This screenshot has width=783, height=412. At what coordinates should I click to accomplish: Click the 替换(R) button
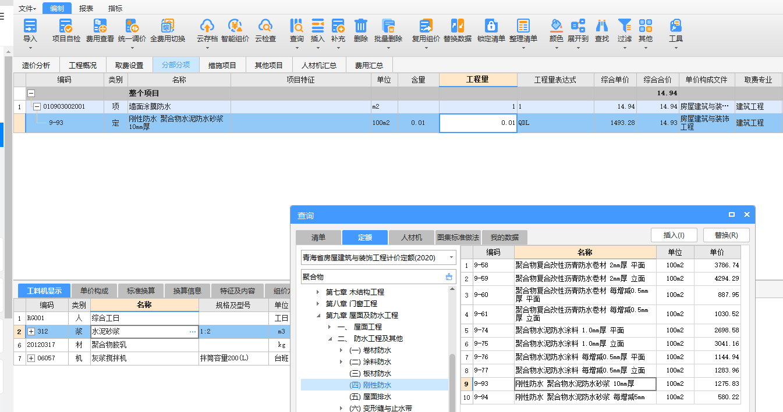pos(727,235)
